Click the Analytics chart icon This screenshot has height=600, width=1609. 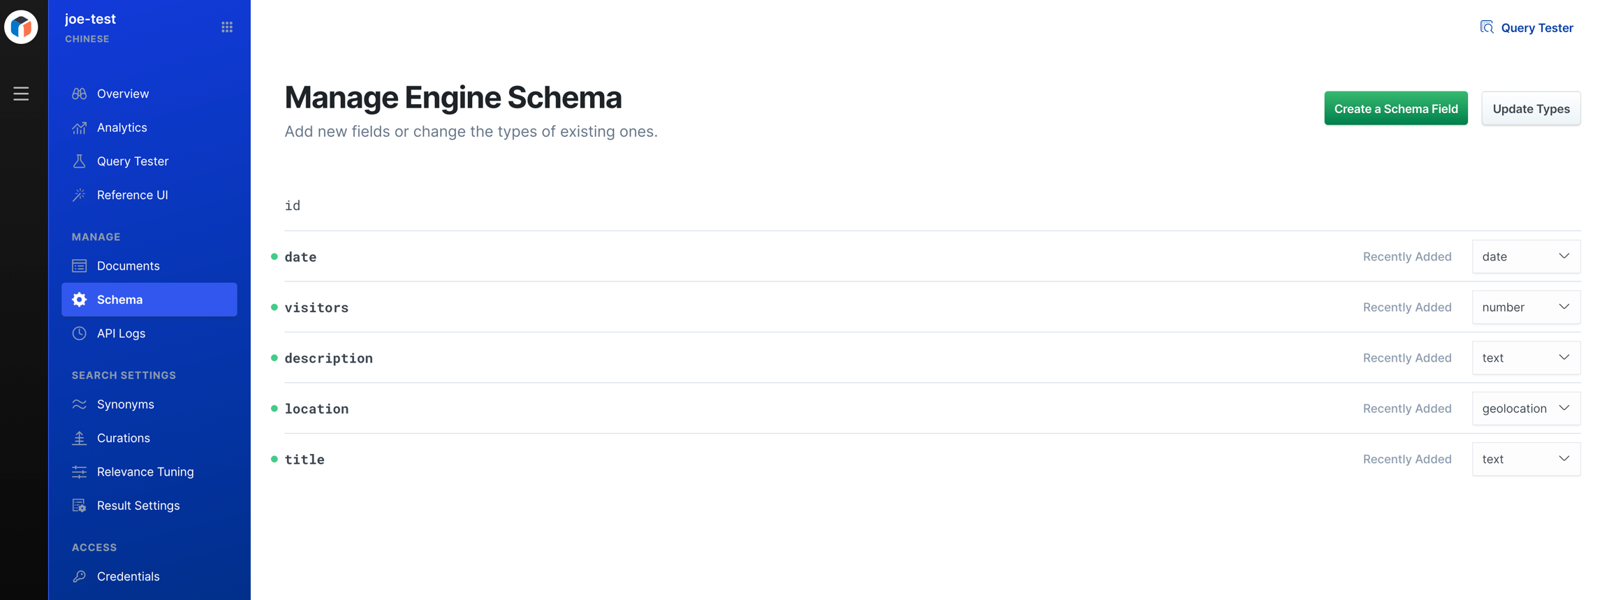(x=80, y=128)
